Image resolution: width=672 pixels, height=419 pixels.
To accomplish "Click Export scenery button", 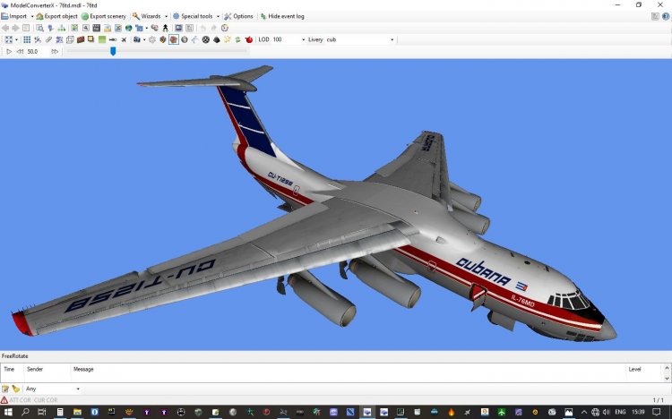I will tap(103, 16).
